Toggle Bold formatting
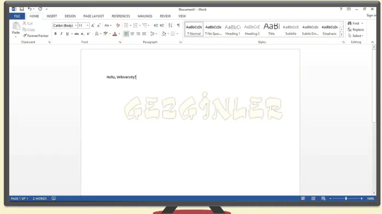 coord(55,34)
